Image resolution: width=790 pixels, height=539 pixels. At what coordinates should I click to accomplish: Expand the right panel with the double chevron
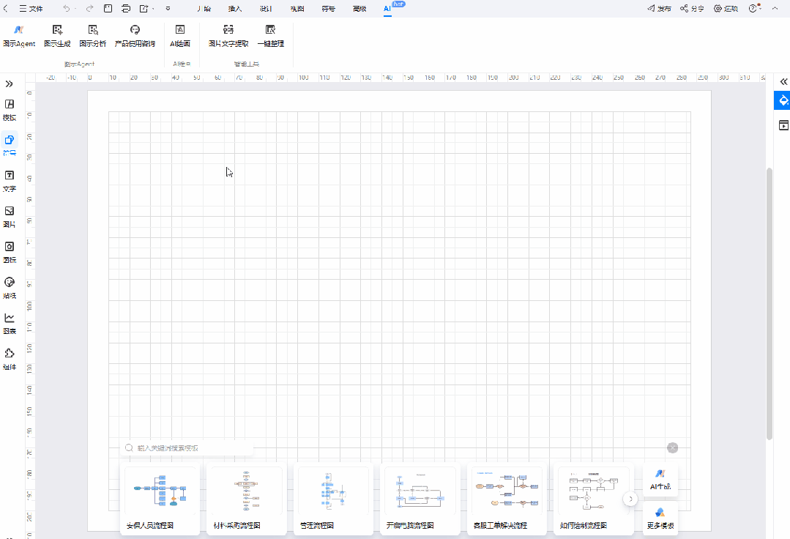[x=783, y=82]
